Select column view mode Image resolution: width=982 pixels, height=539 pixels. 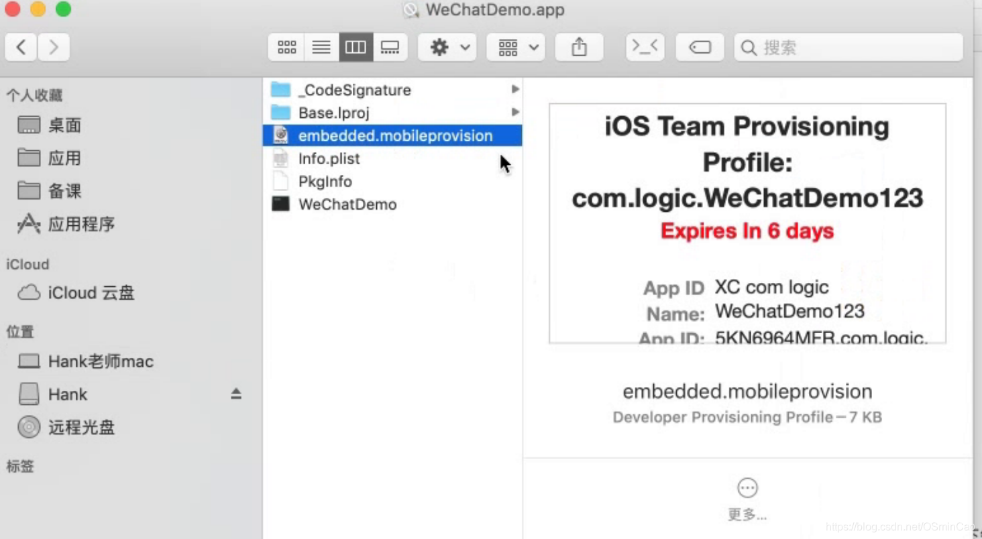coord(356,48)
